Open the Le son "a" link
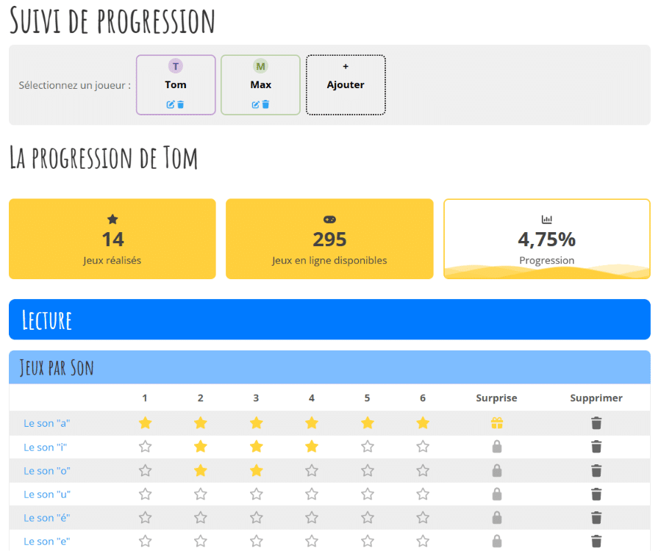The image size is (661, 551). [47, 423]
